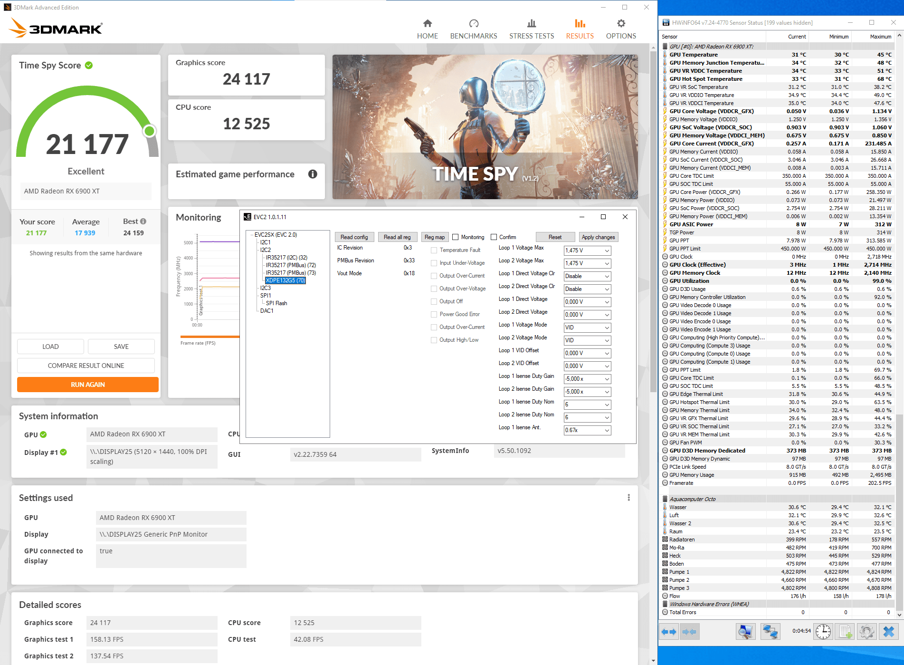This screenshot has height=665, width=904.
Task: Toggle the Output Off checkbox
Action: (x=434, y=301)
